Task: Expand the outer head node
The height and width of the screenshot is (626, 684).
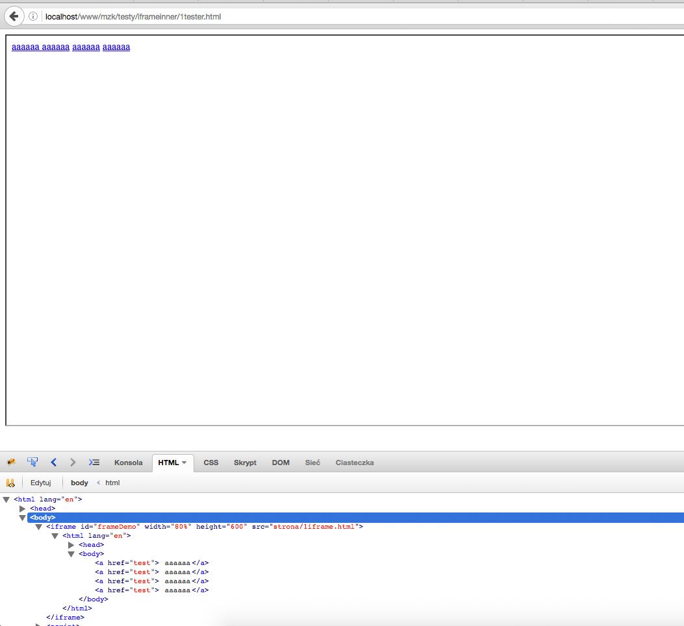Action: coord(22,509)
